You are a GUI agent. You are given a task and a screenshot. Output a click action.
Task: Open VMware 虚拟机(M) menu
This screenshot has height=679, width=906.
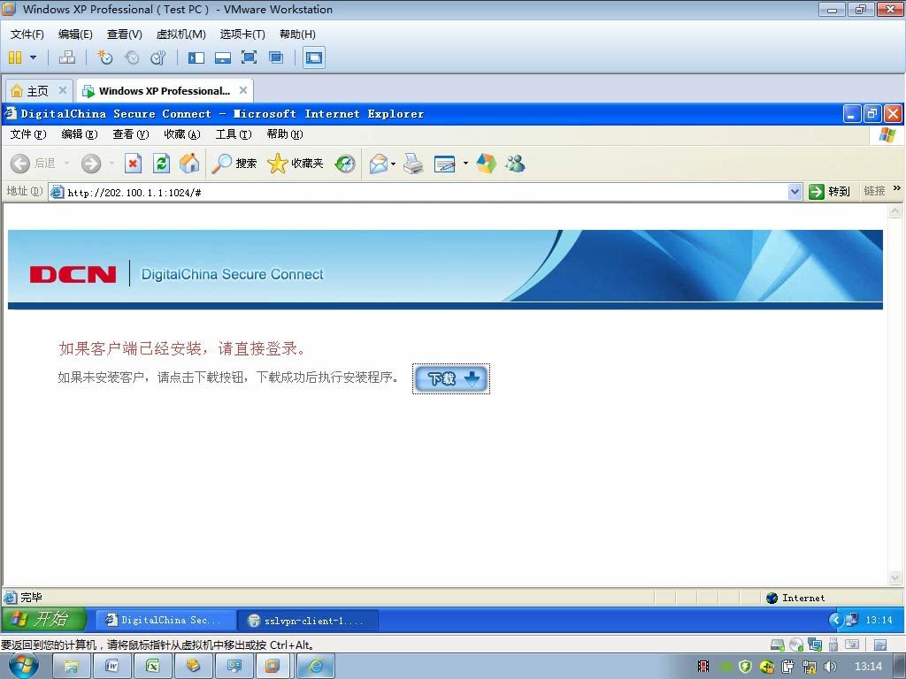[180, 34]
